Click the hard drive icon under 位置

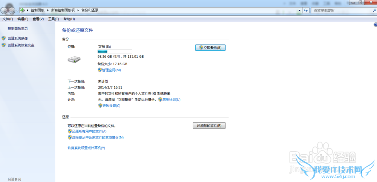(74, 59)
